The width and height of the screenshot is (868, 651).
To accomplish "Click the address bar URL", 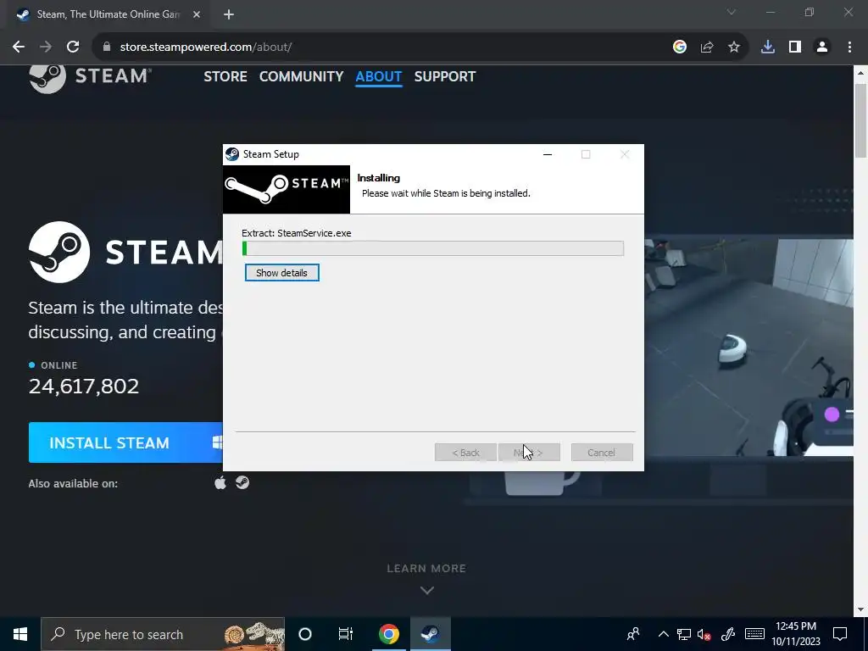I will tap(206, 47).
